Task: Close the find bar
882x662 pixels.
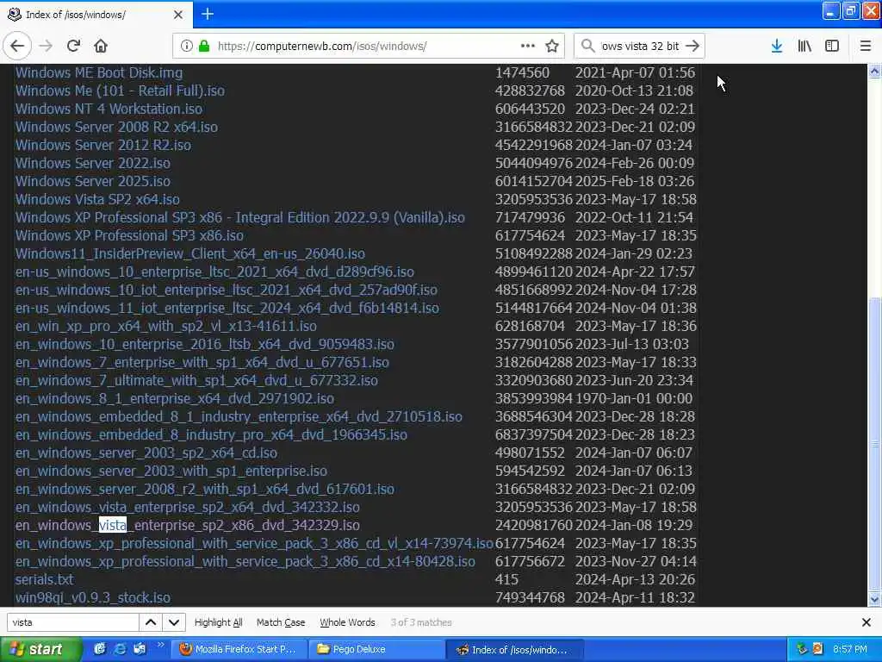Action: (x=866, y=622)
